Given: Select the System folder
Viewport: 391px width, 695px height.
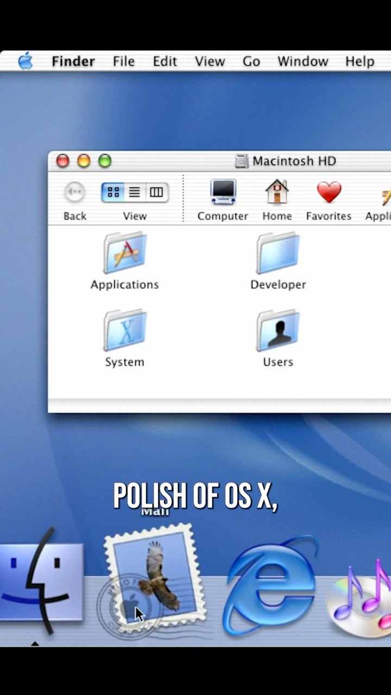Looking at the screenshot, I should (x=125, y=331).
